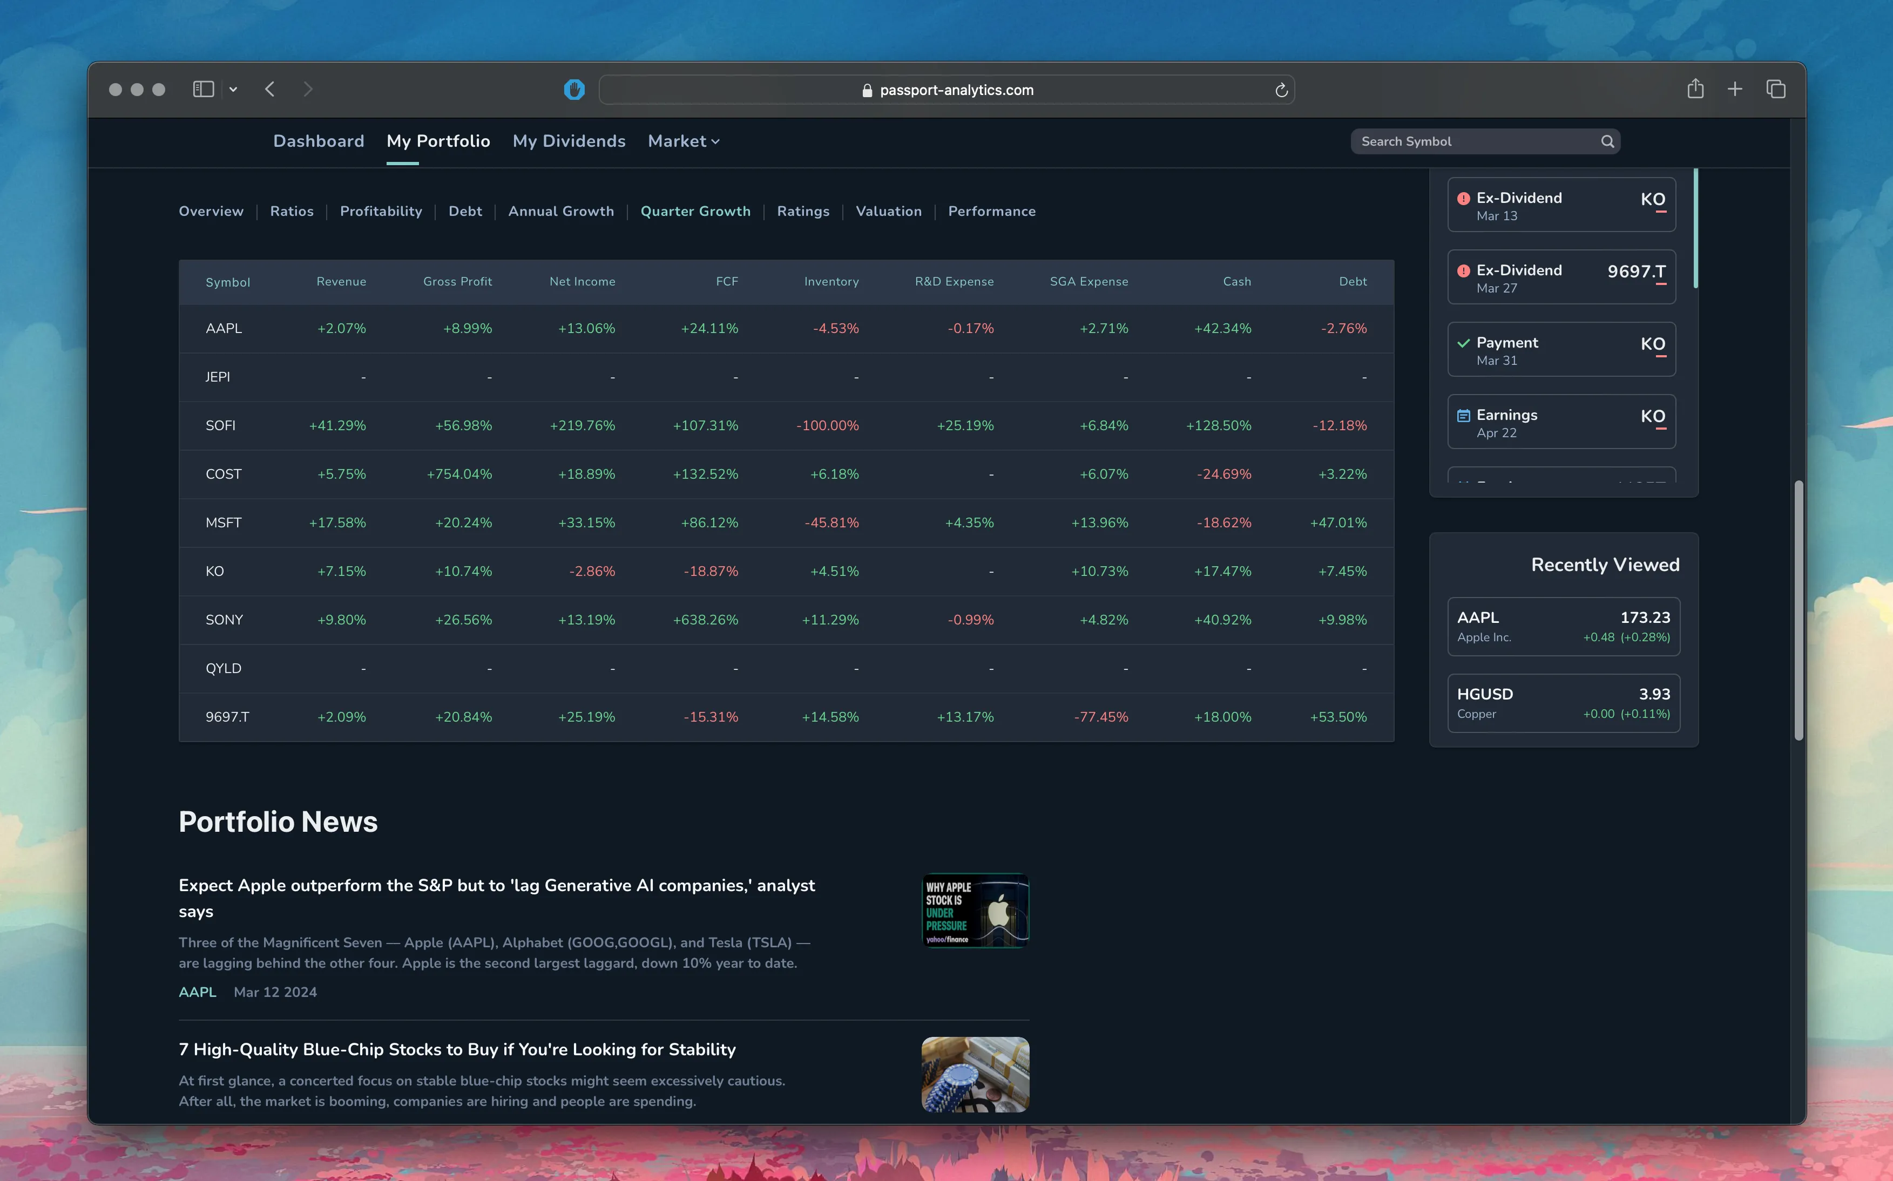Click the Payment KO checkmark icon

(1463, 343)
